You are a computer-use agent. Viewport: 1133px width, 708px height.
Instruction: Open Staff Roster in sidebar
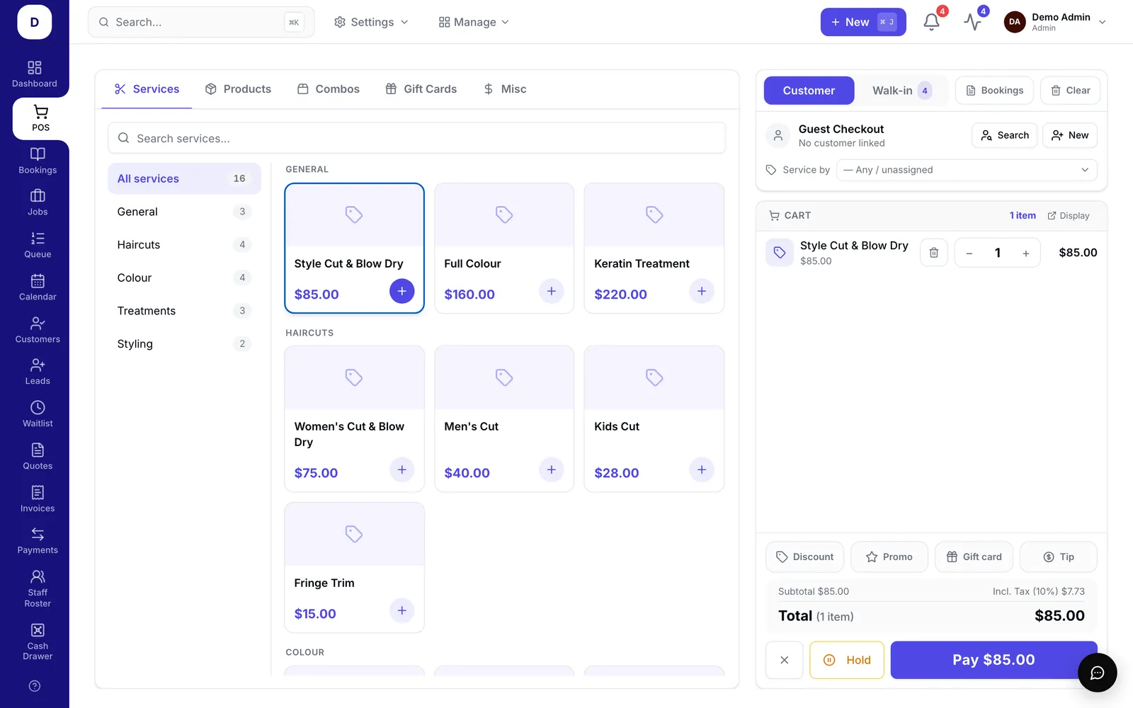[x=38, y=588]
